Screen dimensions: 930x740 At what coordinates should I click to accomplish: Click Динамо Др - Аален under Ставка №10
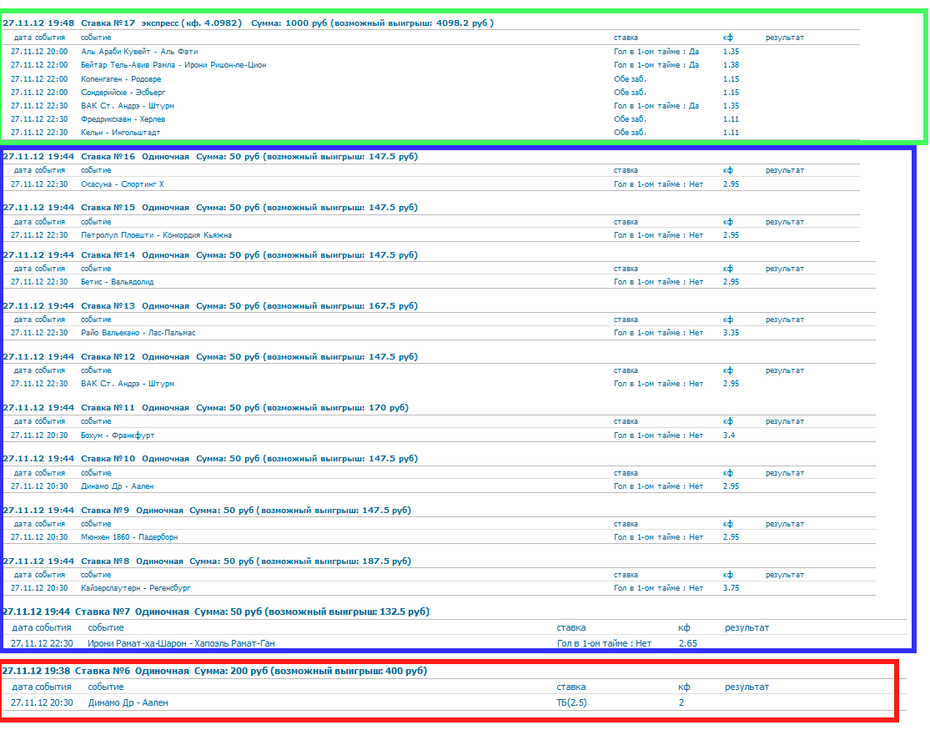[118, 486]
